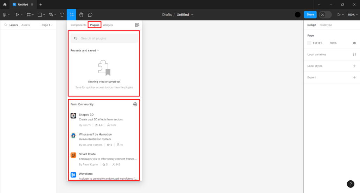This screenshot has width=360, height=193.
Task: Open the Page 1 dropdown
Action: (47, 25)
